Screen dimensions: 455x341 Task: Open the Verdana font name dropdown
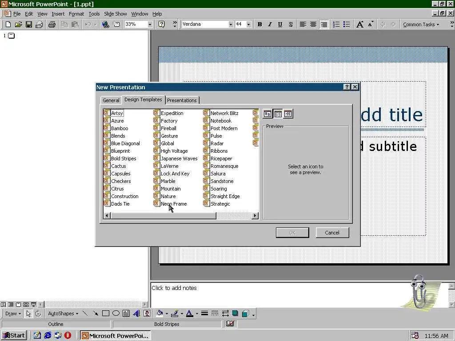coord(231,24)
